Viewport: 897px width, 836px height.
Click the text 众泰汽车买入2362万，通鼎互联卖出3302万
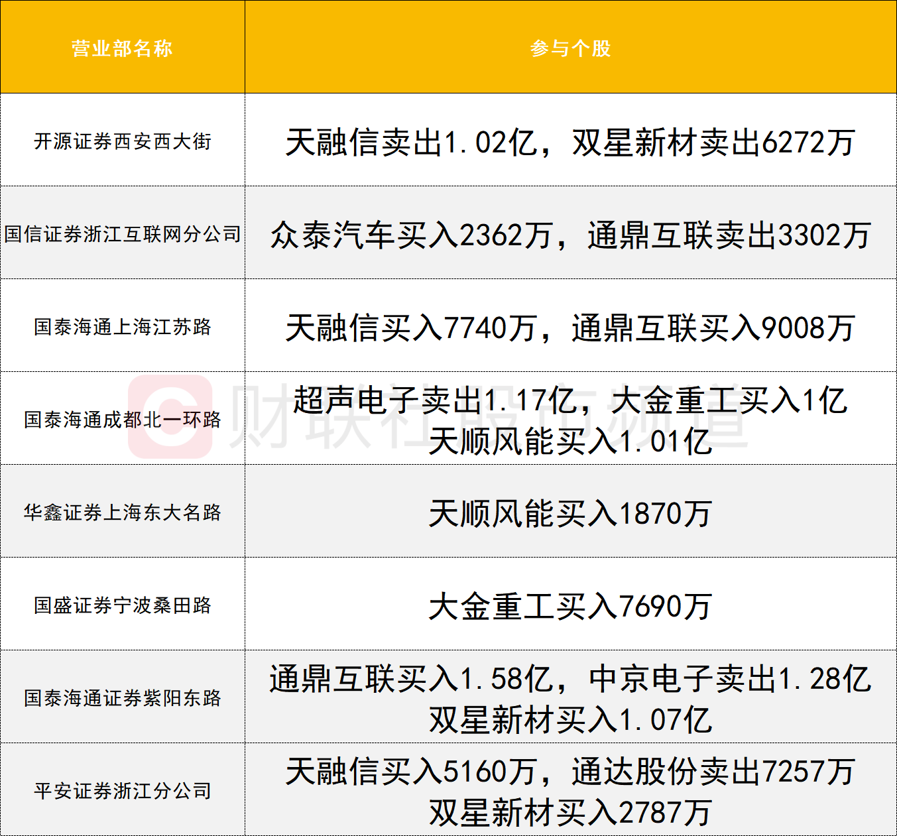point(571,235)
